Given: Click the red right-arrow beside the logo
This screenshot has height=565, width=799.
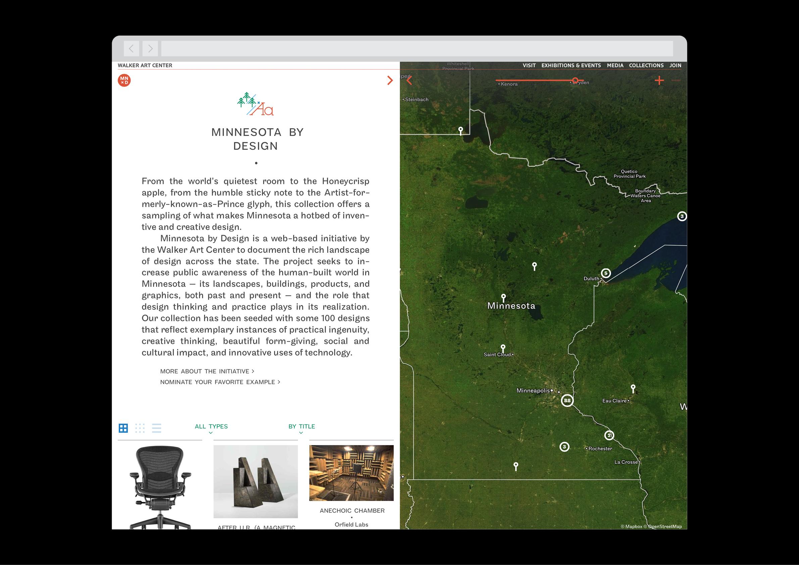Looking at the screenshot, I should (390, 81).
